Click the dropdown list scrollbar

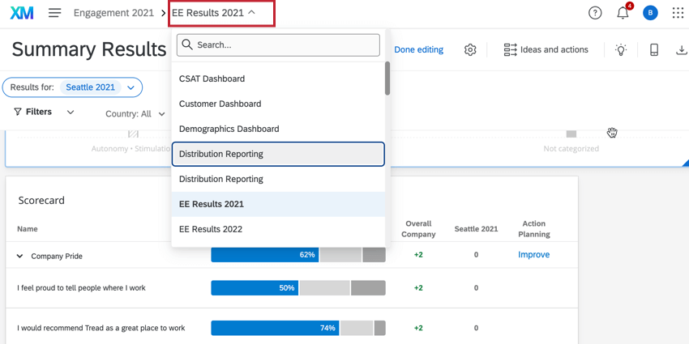click(387, 79)
